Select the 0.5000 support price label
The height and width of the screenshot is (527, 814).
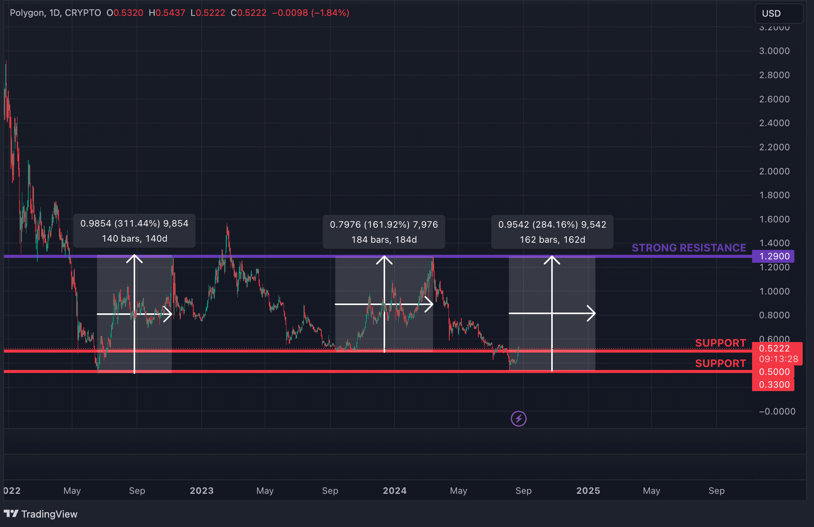pos(773,372)
